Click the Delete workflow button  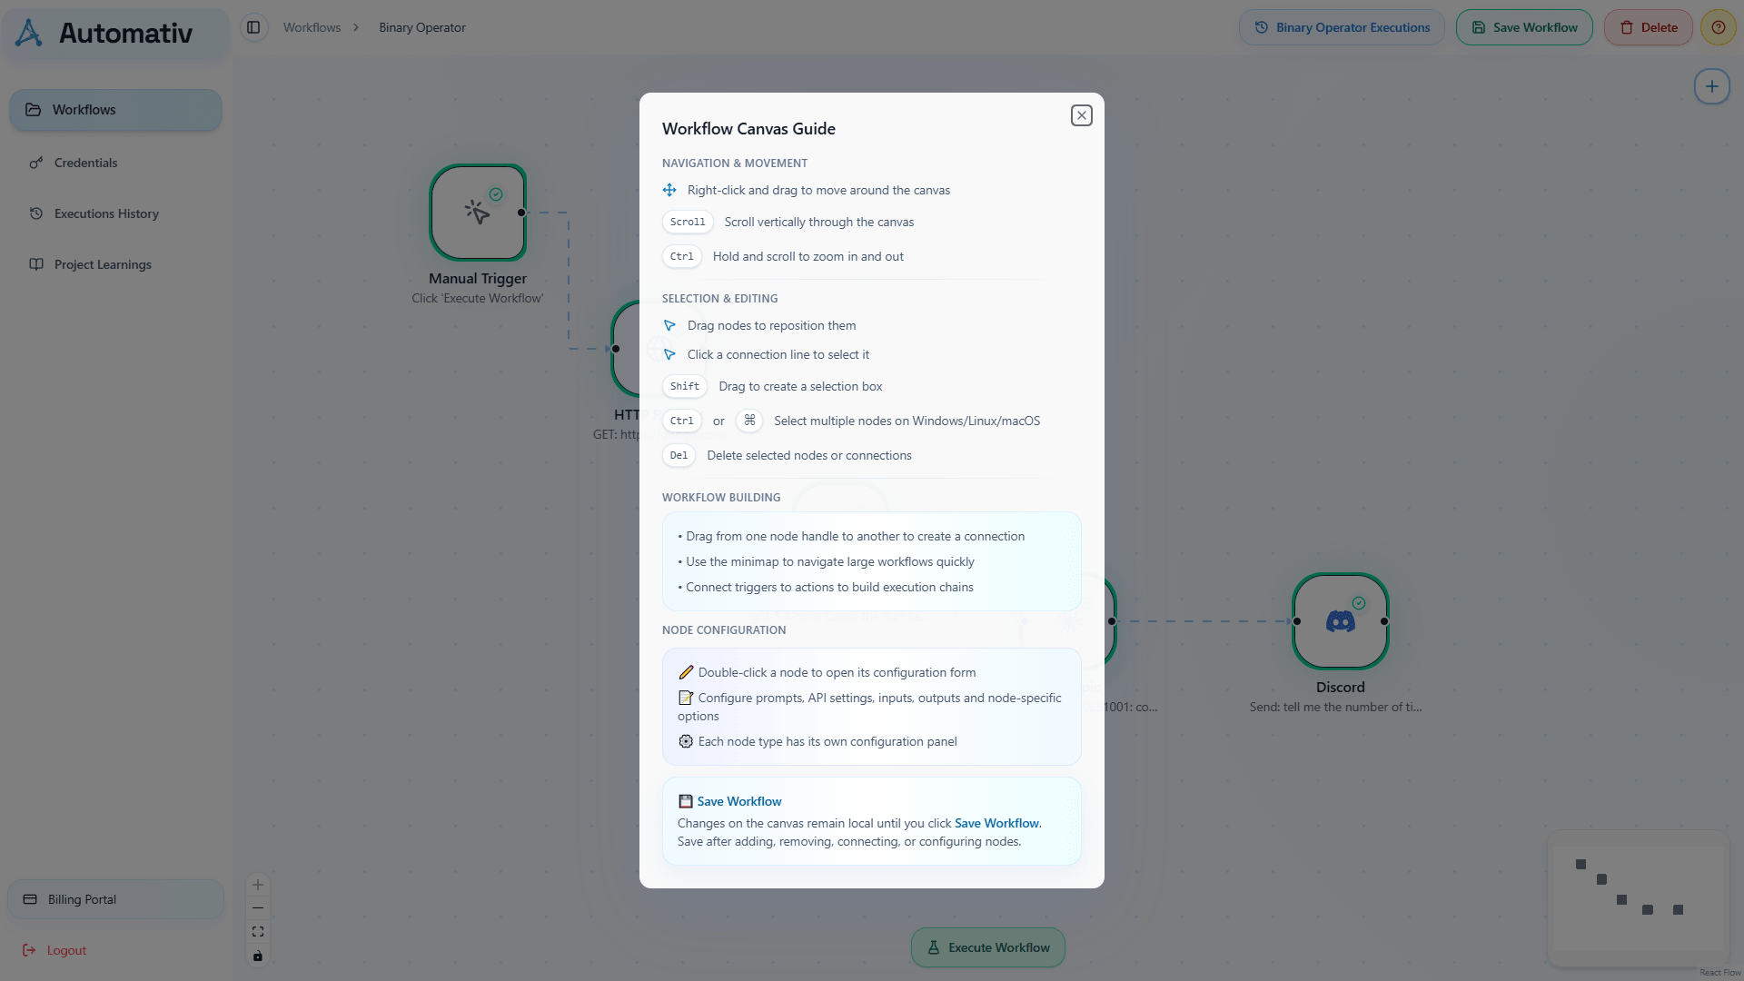pyautogui.click(x=1648, y=27)
